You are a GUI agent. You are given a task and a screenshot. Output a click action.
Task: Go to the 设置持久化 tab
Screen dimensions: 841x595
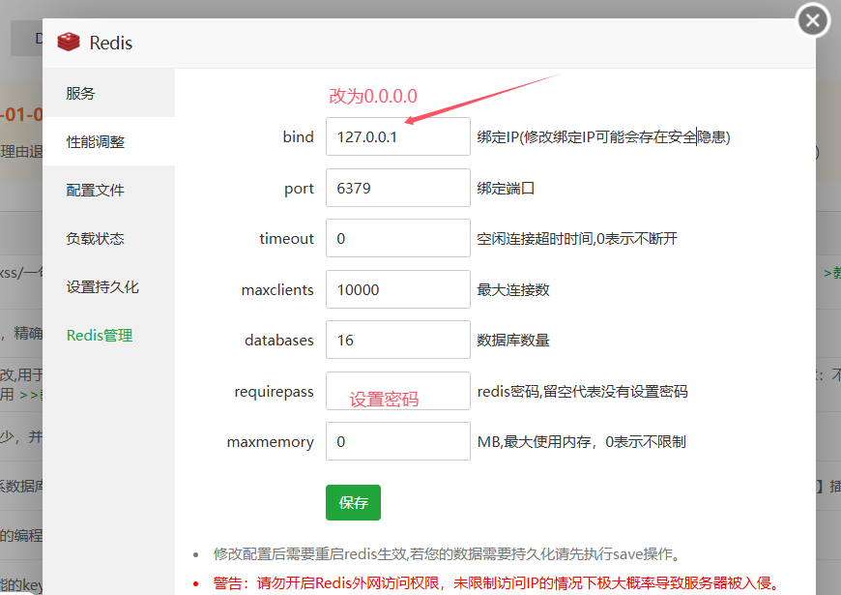pos(109,286)
